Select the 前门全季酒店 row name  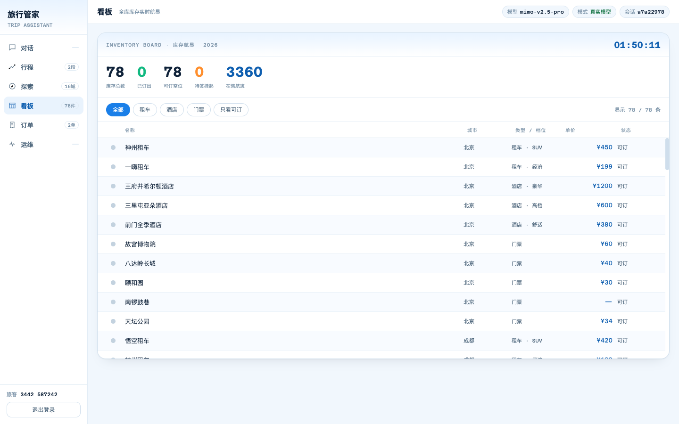pyautogui.click(x=143, y=225)
